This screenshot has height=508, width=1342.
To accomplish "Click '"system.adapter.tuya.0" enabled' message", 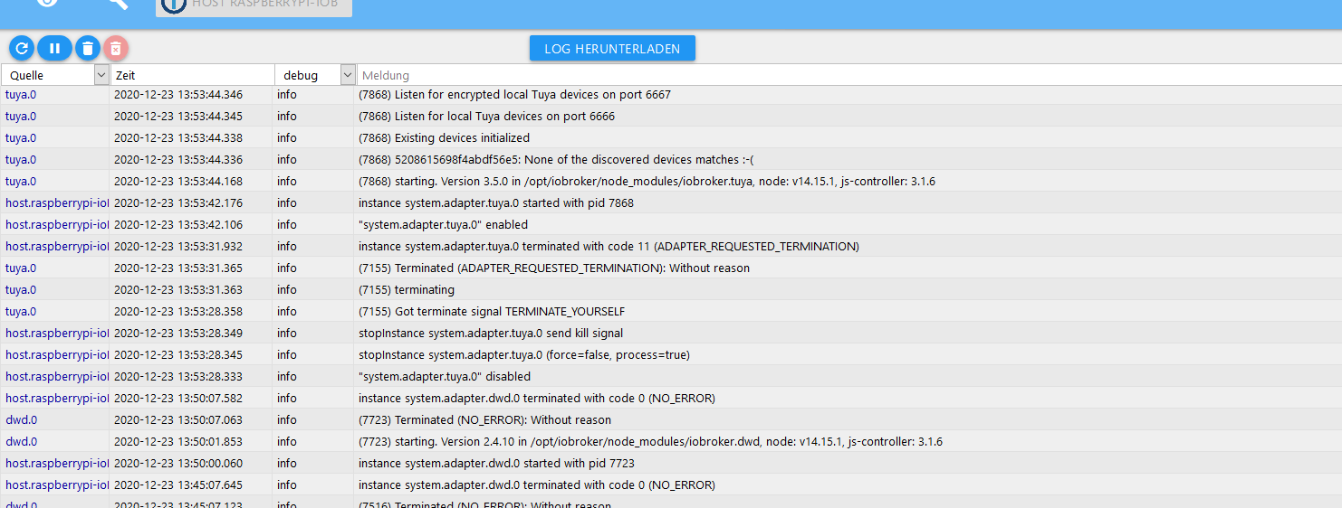I will [x=443, y=224].
